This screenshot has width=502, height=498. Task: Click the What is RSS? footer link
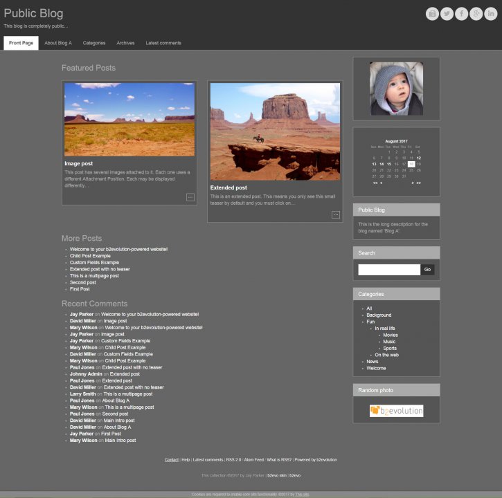pos(279,460)
